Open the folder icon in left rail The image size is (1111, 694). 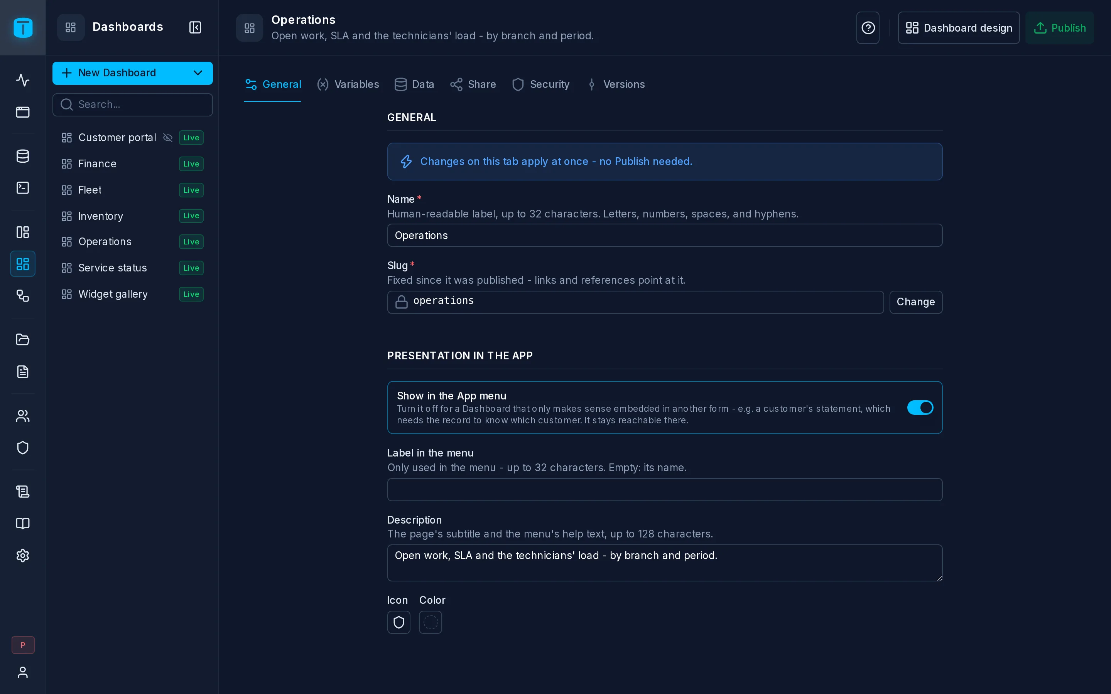[x=22, y=340]
